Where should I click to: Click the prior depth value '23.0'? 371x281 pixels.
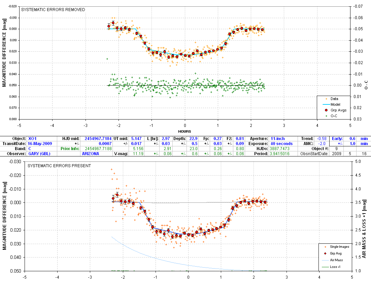point(194,149)
